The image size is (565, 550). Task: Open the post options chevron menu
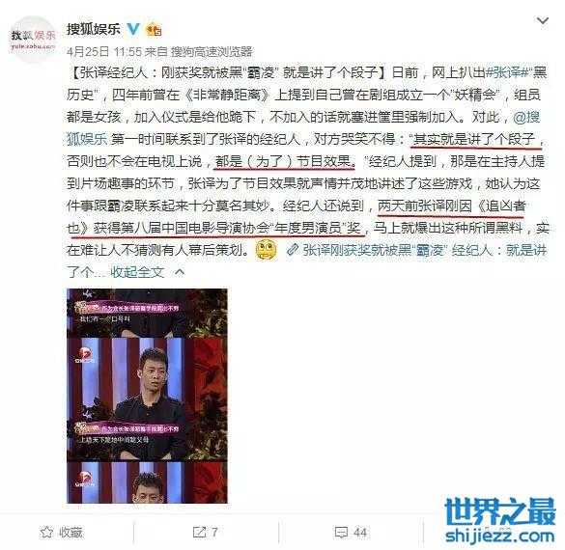pyautogui.click(x=542, y=21)
